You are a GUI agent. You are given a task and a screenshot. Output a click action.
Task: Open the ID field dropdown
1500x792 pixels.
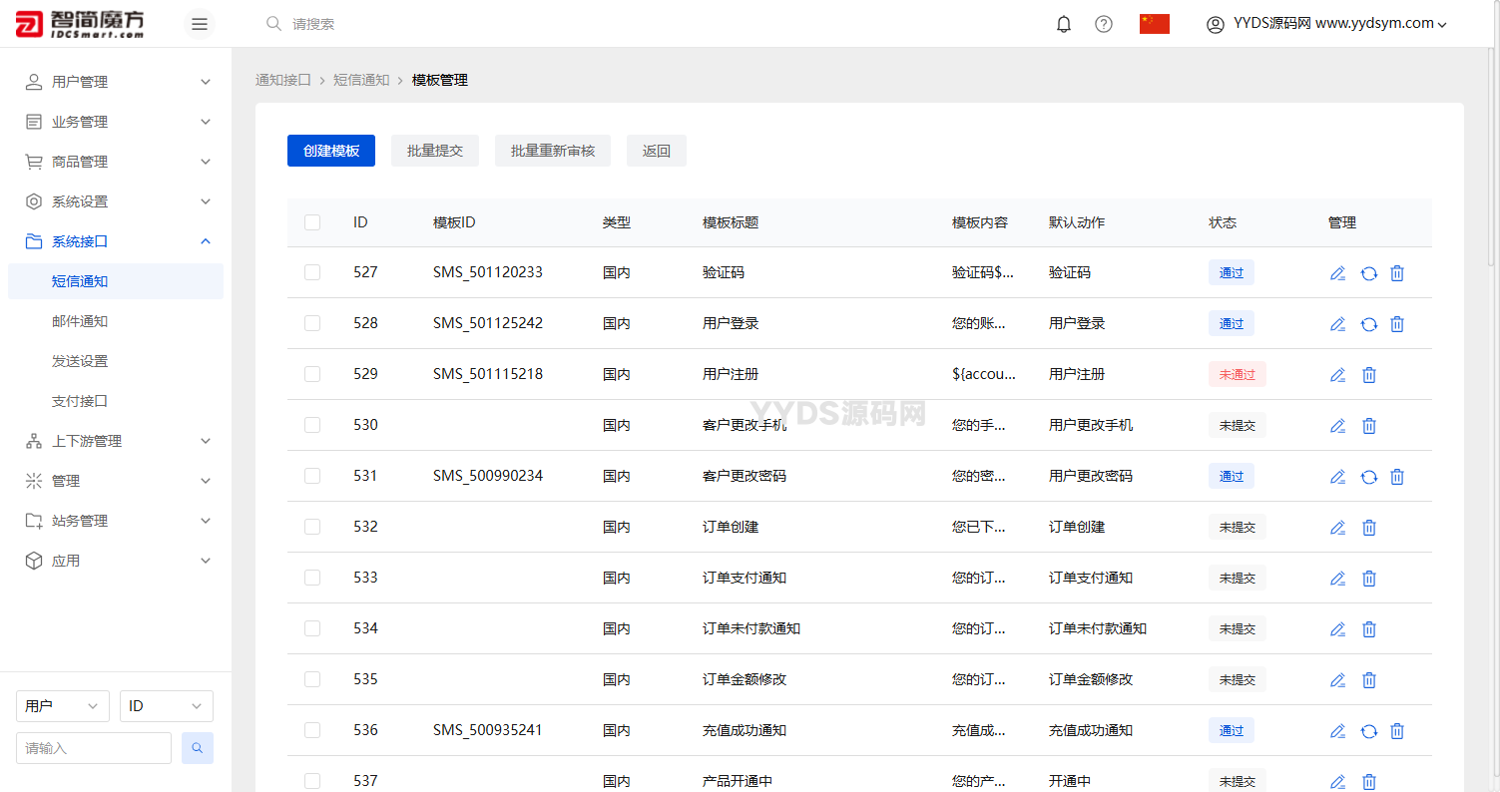[x=166, y=705]
